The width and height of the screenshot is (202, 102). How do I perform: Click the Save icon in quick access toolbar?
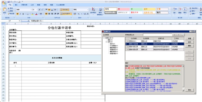[8, 2]
